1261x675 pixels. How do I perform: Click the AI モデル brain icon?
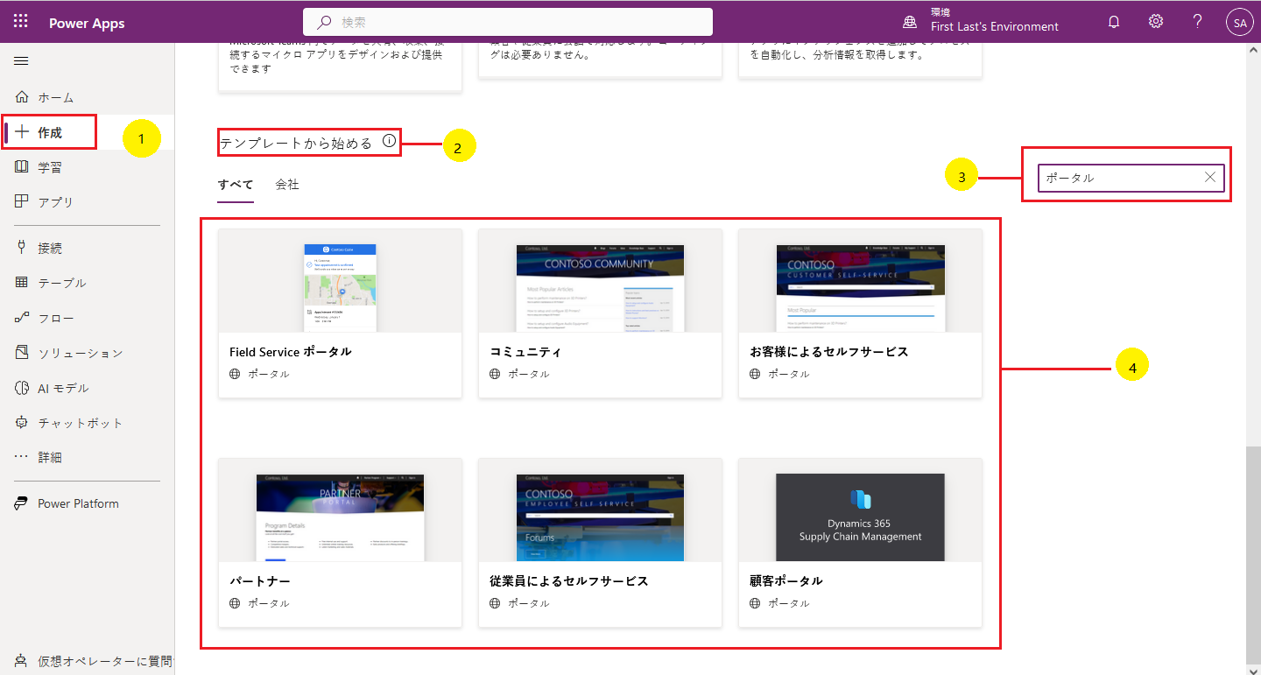[x=22, y=388]
